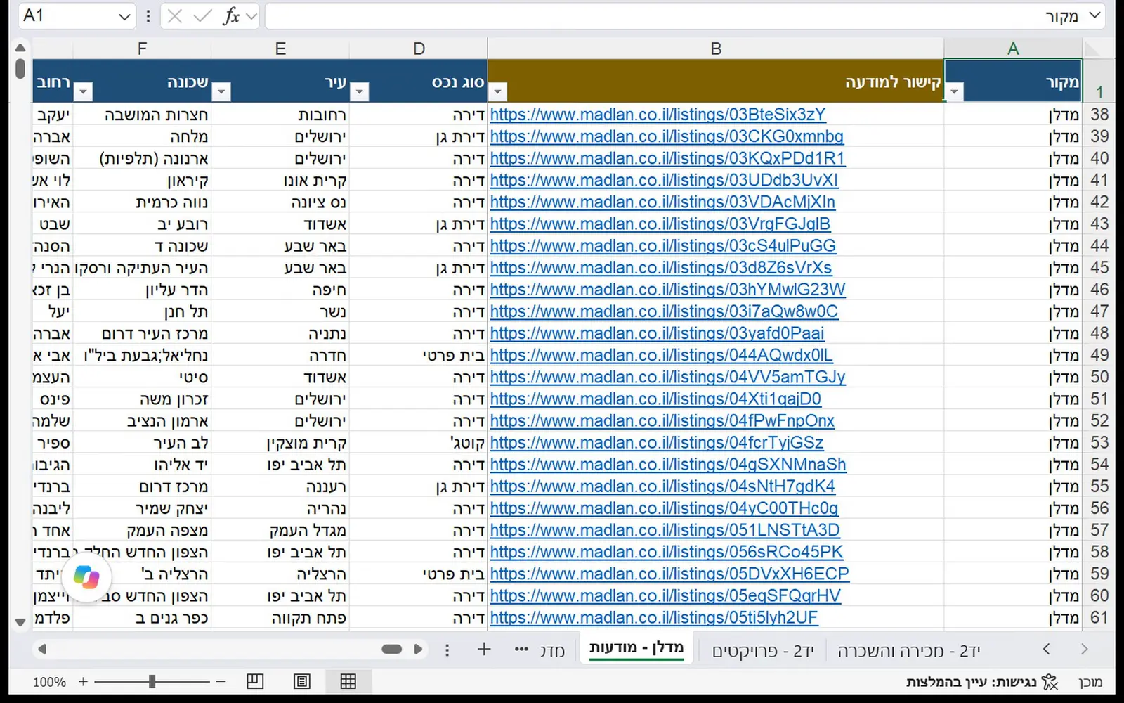Open madlan listing link 03BteSix3zY
The height and width of the screenshot is (703, 1124).
pyautogui.click(x=658, y=115)
